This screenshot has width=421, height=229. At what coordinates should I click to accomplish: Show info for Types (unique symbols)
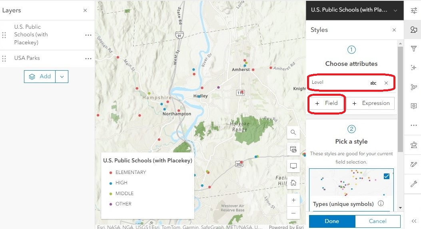point(381,203)
